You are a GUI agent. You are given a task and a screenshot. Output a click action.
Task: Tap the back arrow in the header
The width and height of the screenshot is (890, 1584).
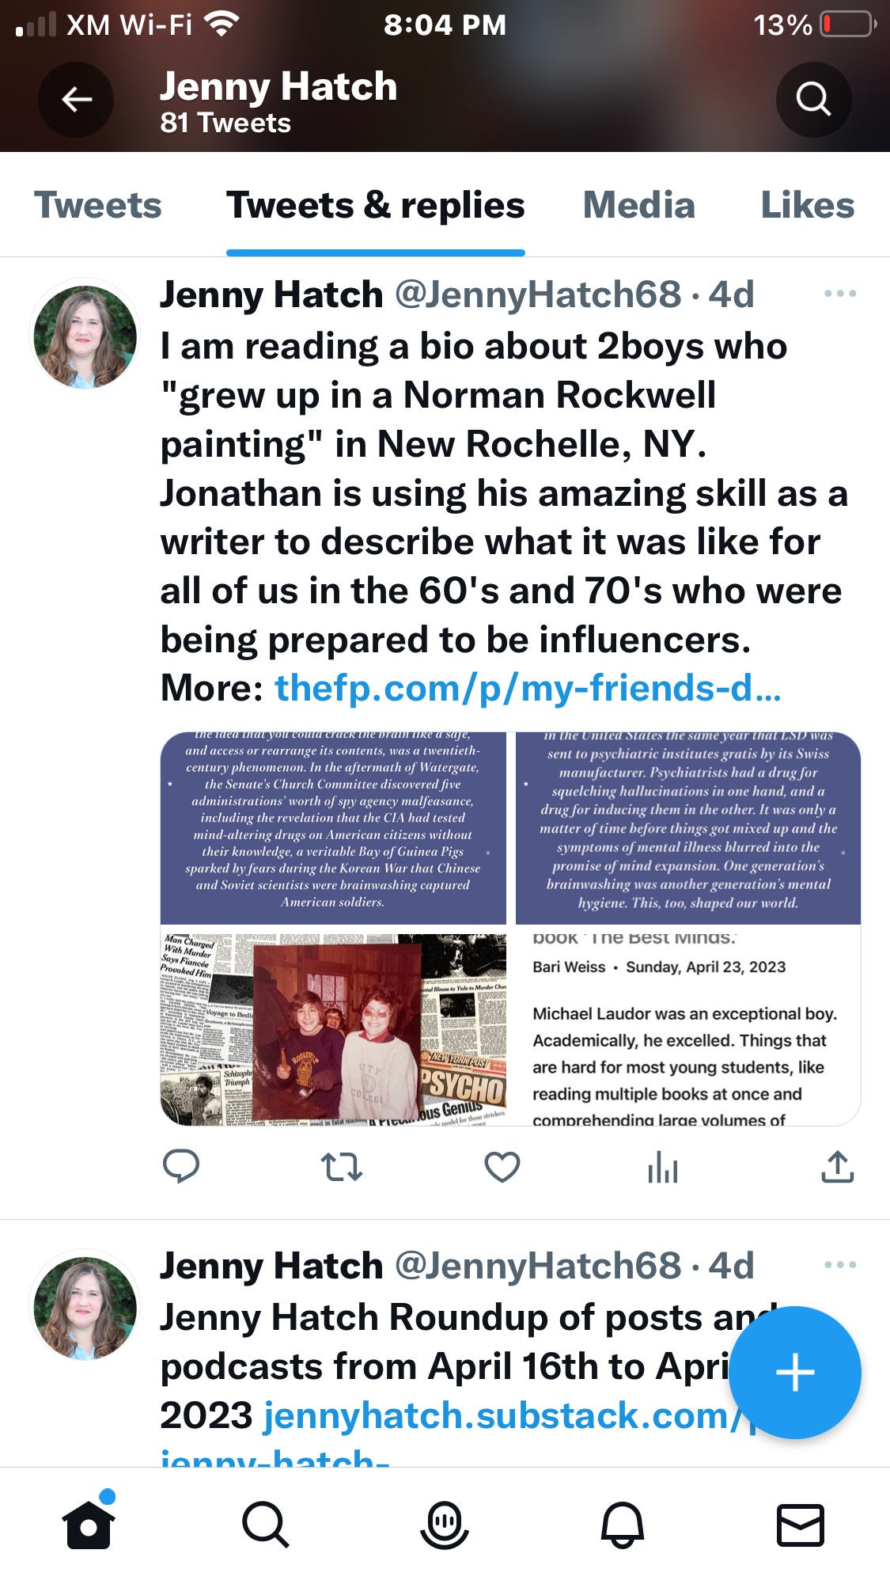point(76,100)
